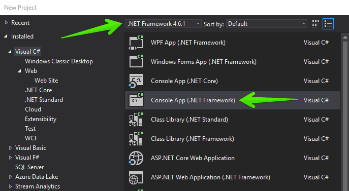This screenshot has height=191, width=349.
Task: Expand the Stream Analytics node
Action: (x=10, y=186)
